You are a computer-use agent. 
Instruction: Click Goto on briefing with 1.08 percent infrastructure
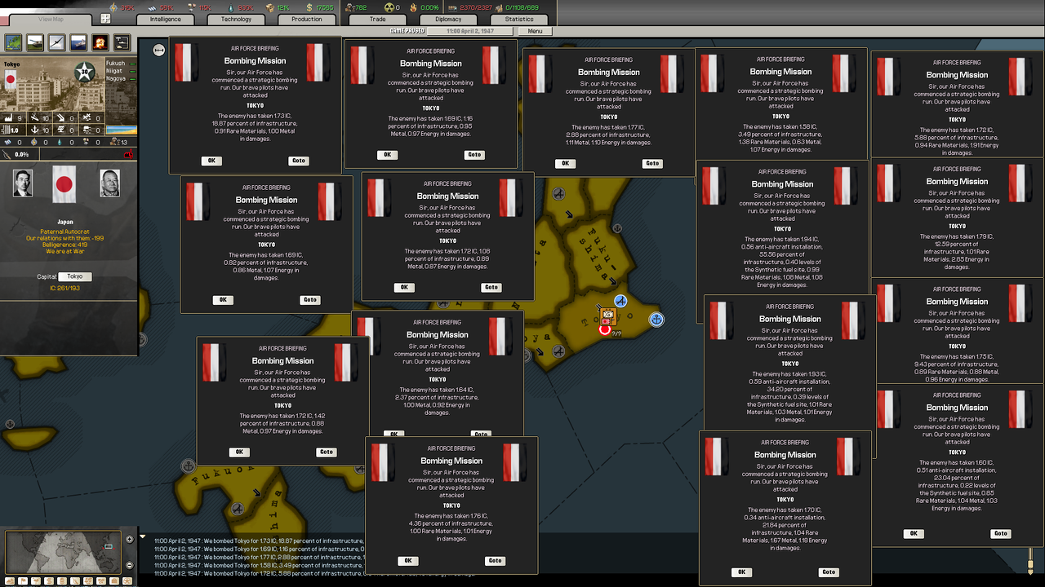tap(491, 287)
